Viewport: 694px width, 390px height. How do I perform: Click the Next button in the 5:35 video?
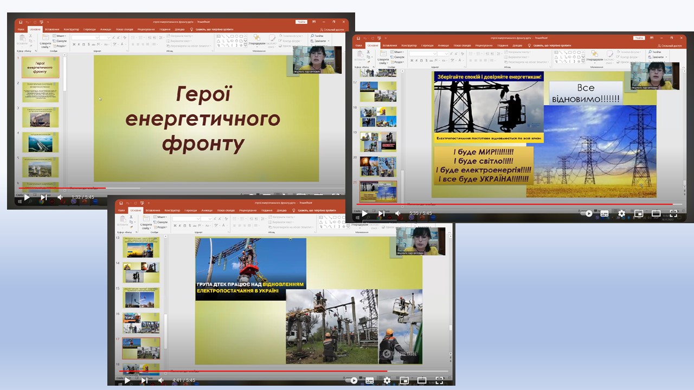click(381, 213)
